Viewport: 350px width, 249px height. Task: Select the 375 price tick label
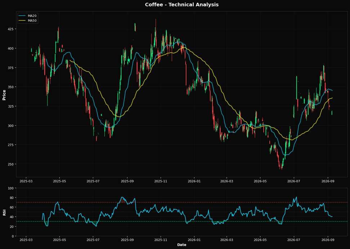coord(12,68)
